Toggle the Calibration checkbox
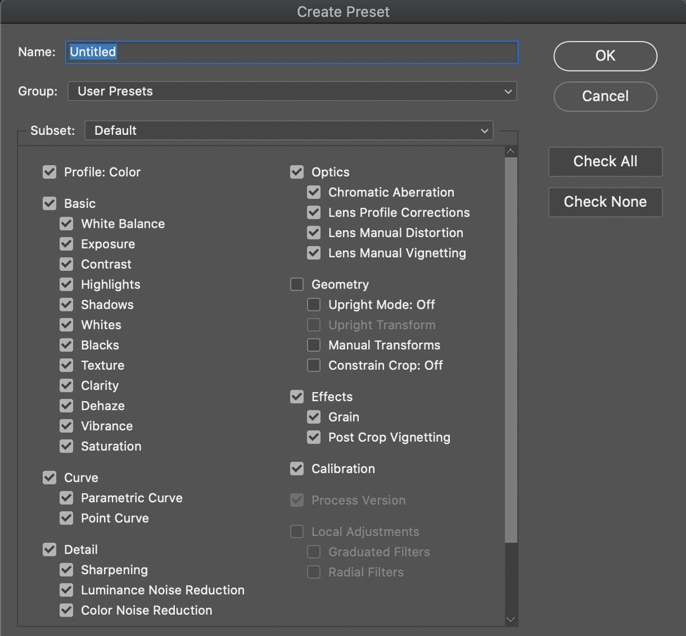 click(x=297, y=469)
